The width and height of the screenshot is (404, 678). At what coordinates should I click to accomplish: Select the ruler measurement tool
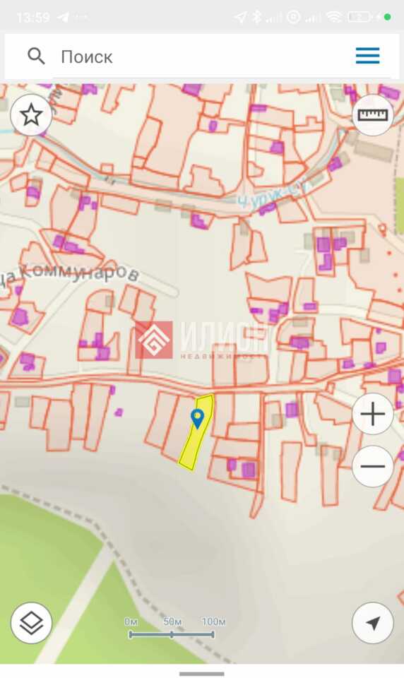tap(372, 115)
